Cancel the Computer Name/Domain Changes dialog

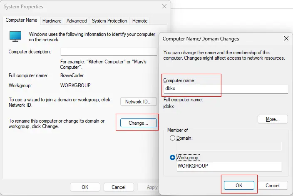[x=273, y=185]
